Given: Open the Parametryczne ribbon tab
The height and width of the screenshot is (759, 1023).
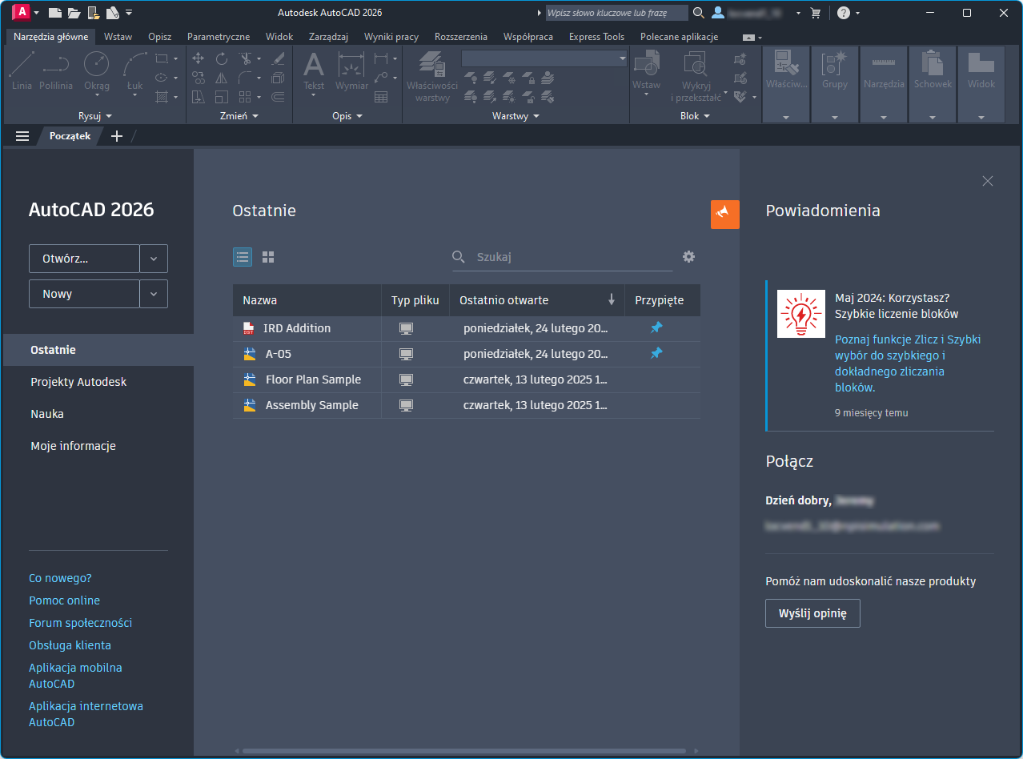Looking at the screenshot, I should tap(219, 37).
